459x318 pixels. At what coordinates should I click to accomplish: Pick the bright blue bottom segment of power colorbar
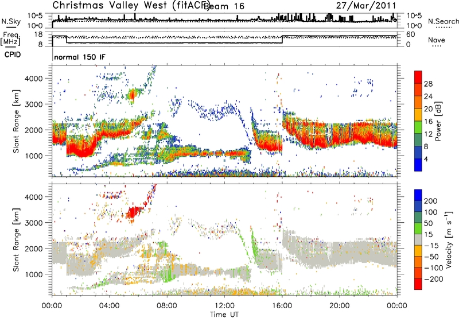(418, 165)
